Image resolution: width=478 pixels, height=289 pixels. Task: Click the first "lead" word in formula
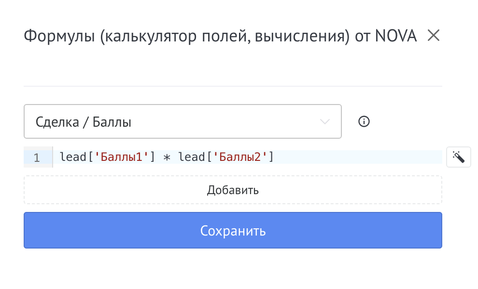tap(73, 157)
